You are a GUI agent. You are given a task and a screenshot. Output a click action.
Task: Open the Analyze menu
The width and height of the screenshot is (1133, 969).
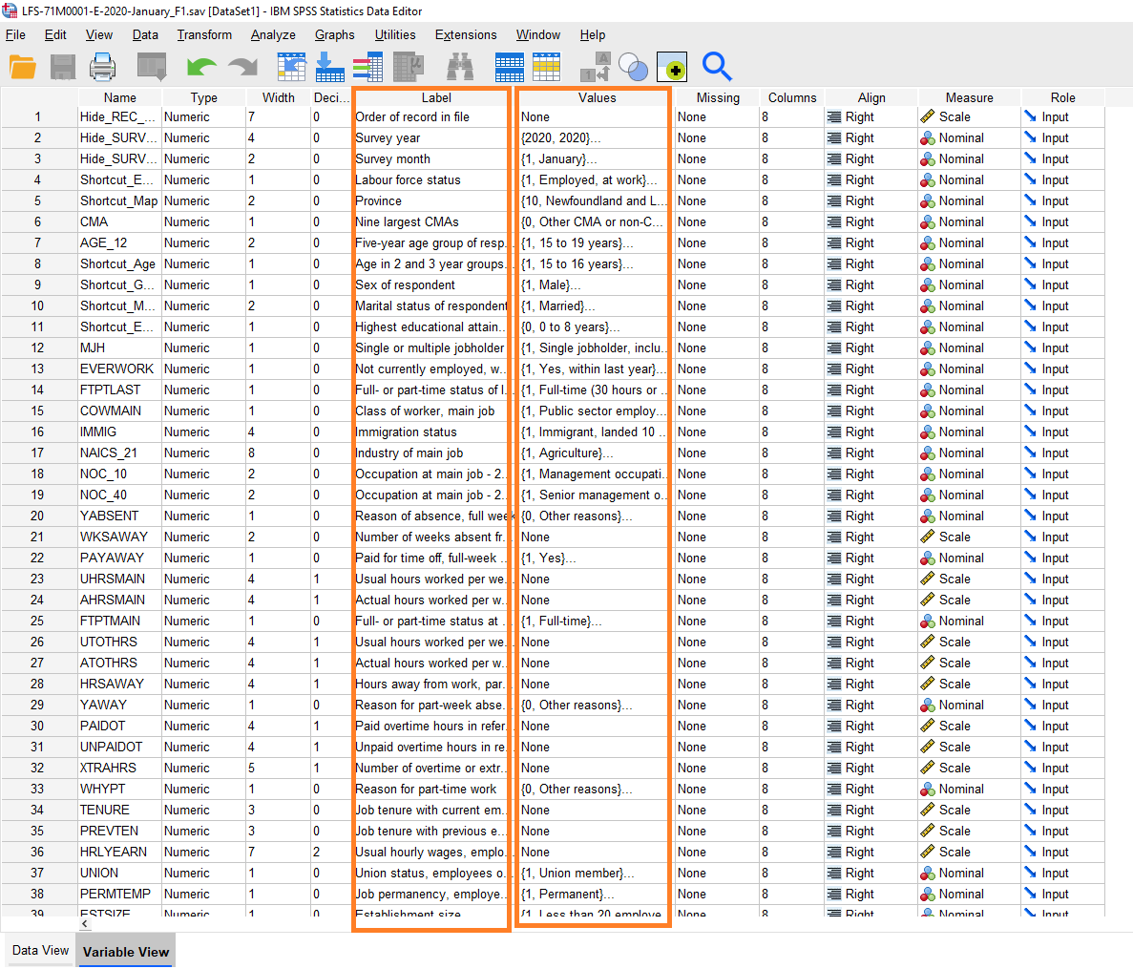tap(273, 34)
